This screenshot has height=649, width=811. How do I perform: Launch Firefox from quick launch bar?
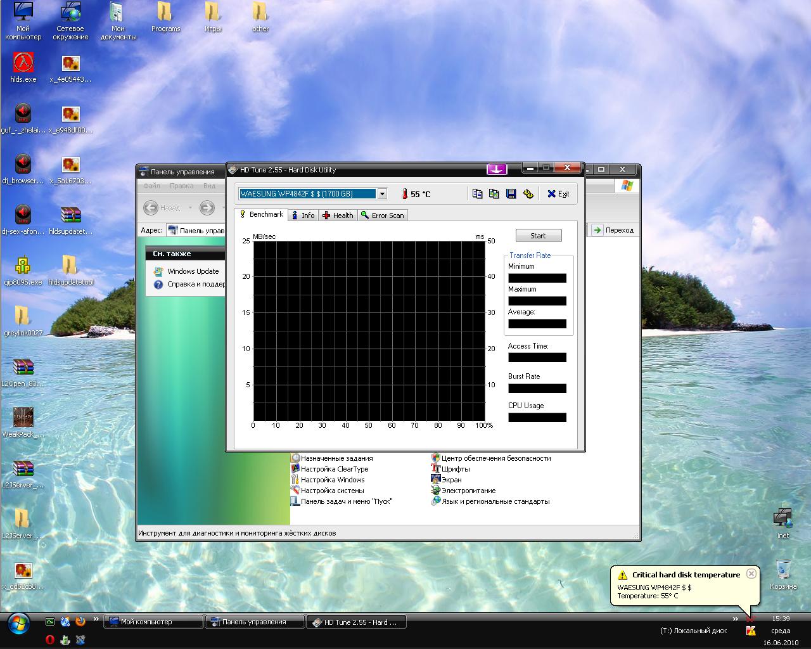(80, 622)
